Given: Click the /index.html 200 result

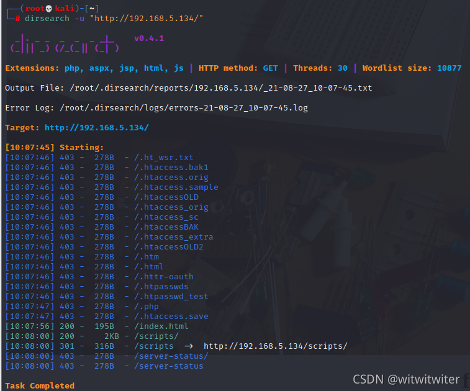Looking at the screenshot, I should pyautogui.click(x=161, y=326).
